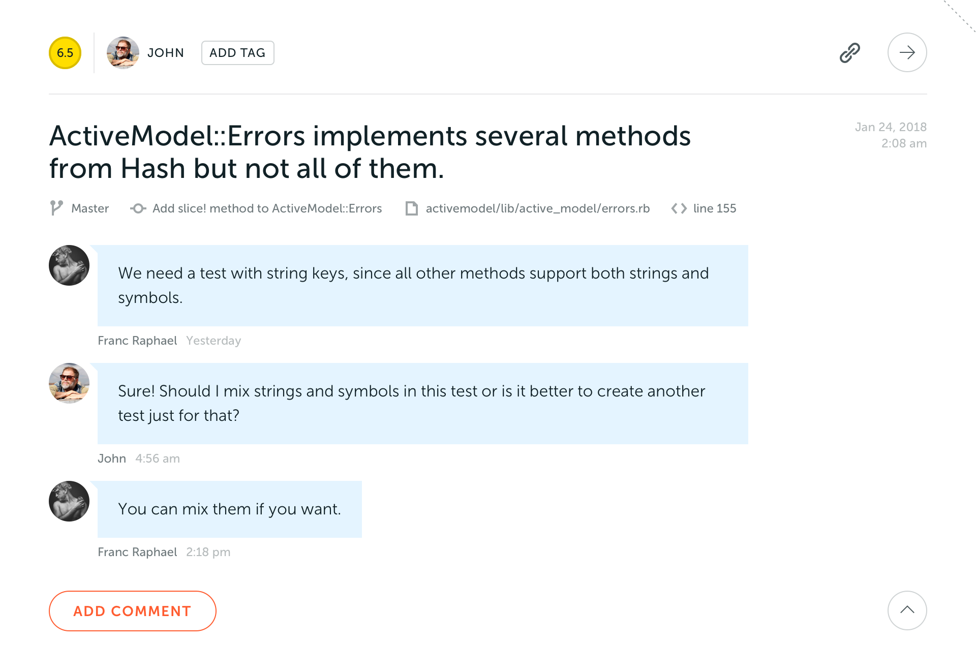The height and width of the screenshot is (672, 976).
Task: Click the commit icon before Add slice!
Action: point(138,208)
